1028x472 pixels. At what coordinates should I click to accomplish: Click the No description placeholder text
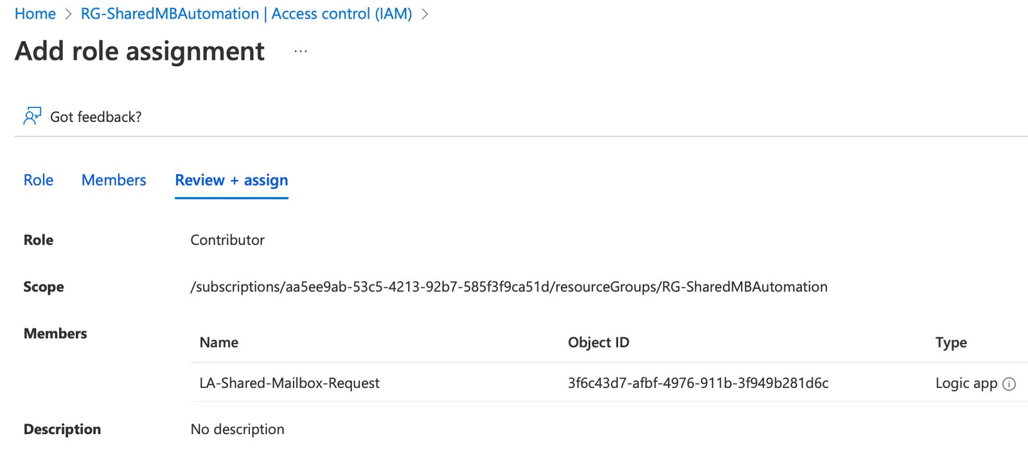(x=236, y=428)
